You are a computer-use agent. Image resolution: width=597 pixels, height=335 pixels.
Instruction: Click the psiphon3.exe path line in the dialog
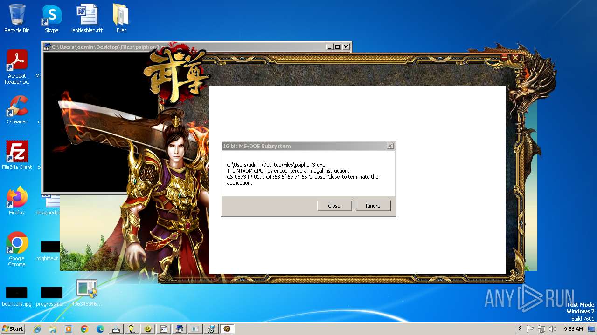(x=276, y=165)
